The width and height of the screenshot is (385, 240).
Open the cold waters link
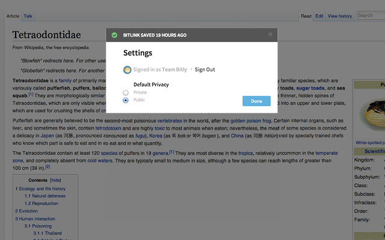tap(100, 161)
